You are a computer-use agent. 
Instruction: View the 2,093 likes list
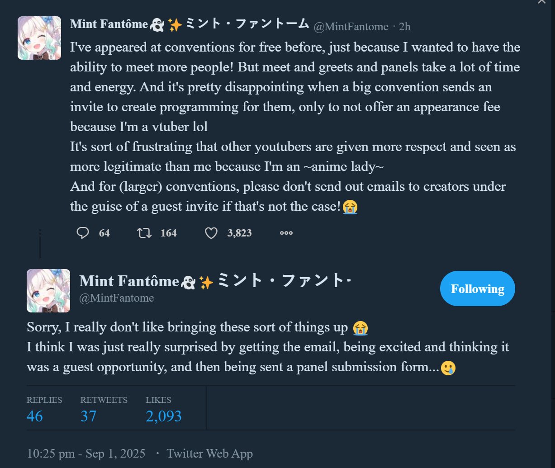coord(164,416)
